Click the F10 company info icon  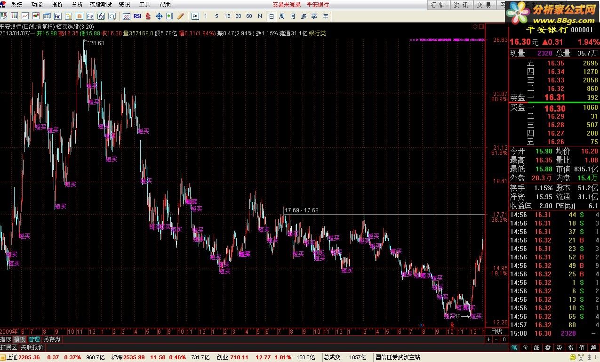(57, 16)
